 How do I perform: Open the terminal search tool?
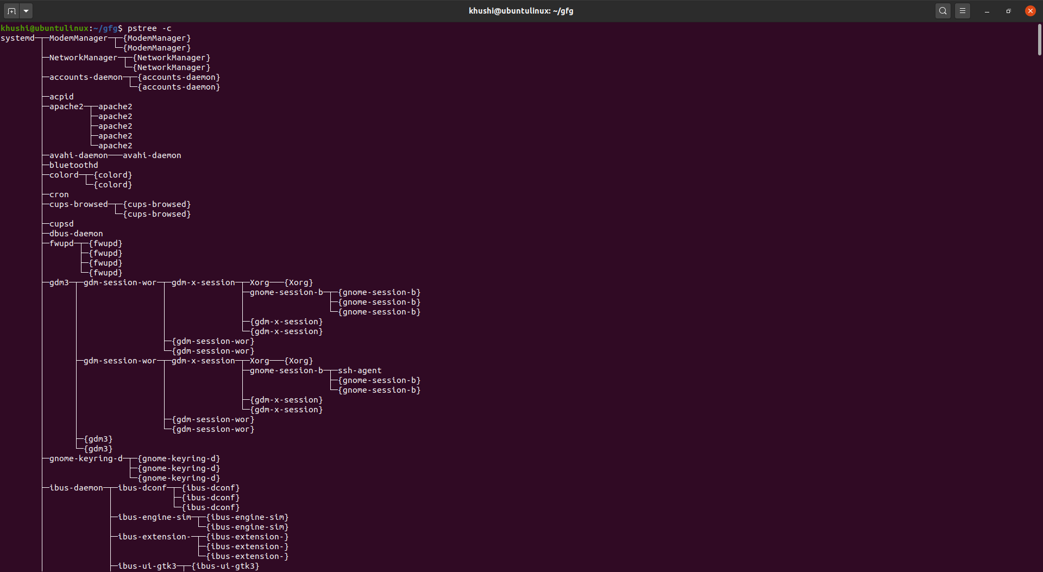943,11
